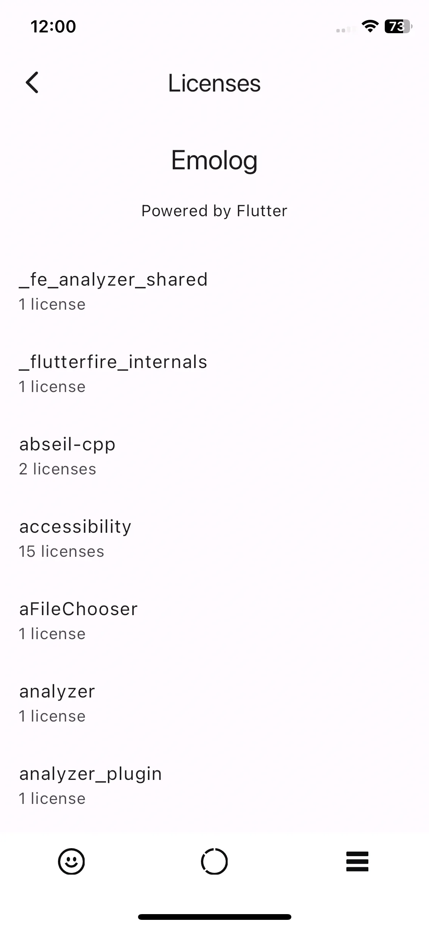Select the analyzer package entry
The image size is (429, 929).
click(214, 703)
